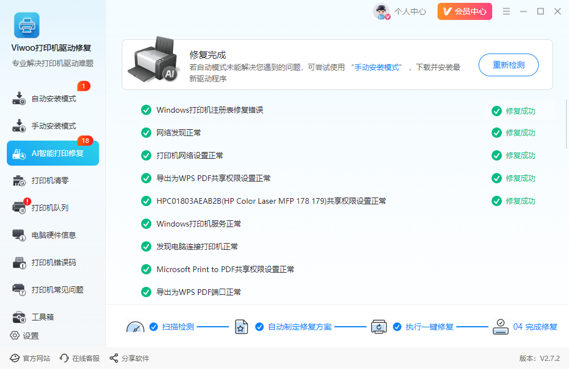Open 个人中心
The width and height of the screenshot is (569, 370).
tap(410, 11)
